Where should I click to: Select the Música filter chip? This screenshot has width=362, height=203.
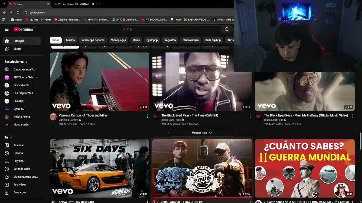pos(70,40)
